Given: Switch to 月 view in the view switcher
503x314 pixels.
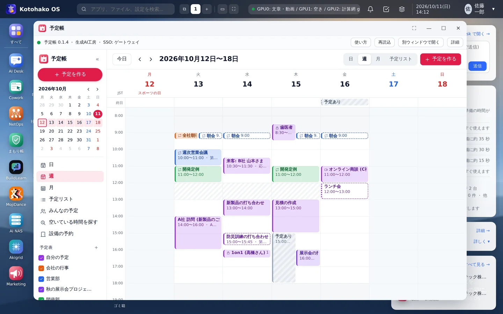Looking at the screenshot, I should [378, 59].
